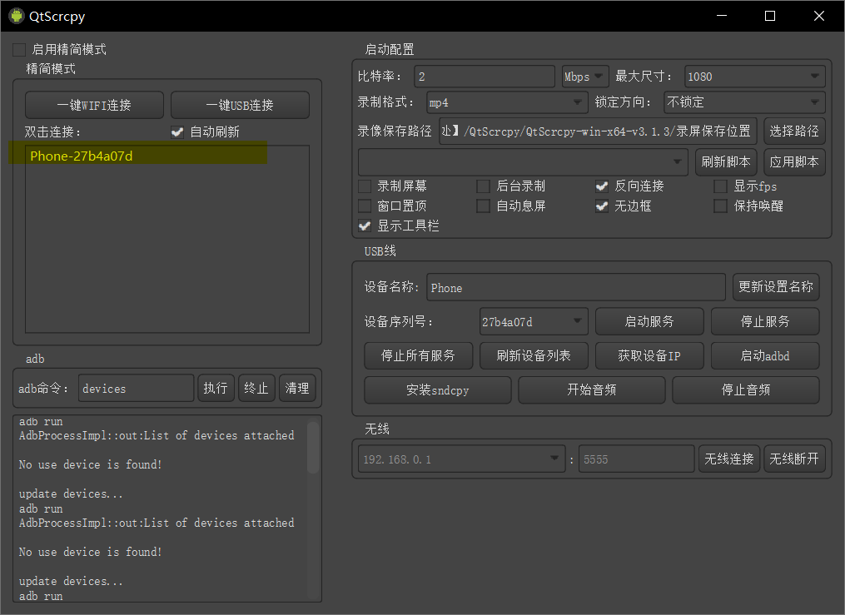
Task: Check the 录制屏幕 option
Action: (365, 186)
